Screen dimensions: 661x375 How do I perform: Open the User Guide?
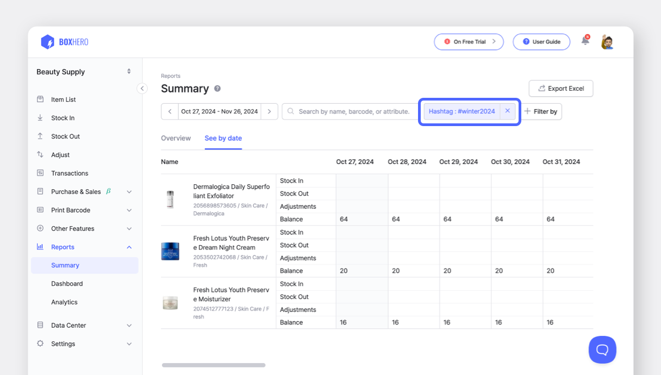pos(541,41)
